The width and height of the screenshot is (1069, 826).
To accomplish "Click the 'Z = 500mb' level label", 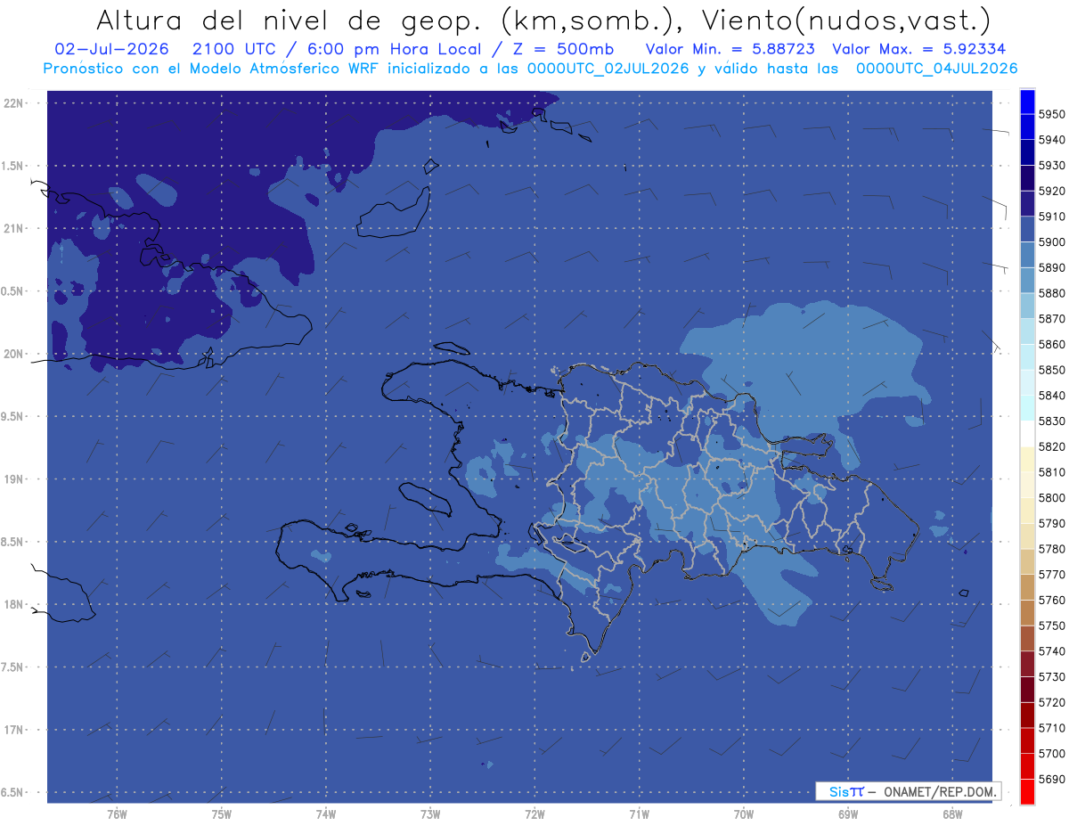I will [x=564, y=49].
